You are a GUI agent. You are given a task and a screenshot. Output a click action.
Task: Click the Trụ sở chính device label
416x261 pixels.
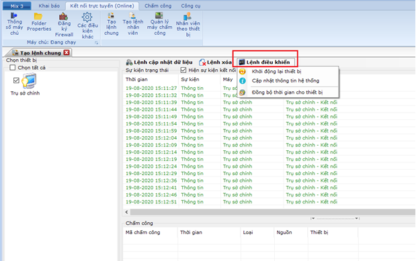(26, 93)
